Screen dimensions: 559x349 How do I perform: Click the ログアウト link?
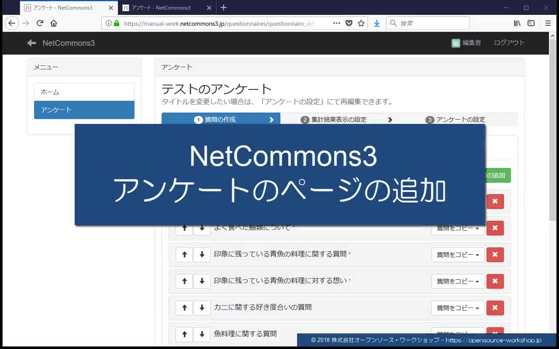[x=509, y=43]
